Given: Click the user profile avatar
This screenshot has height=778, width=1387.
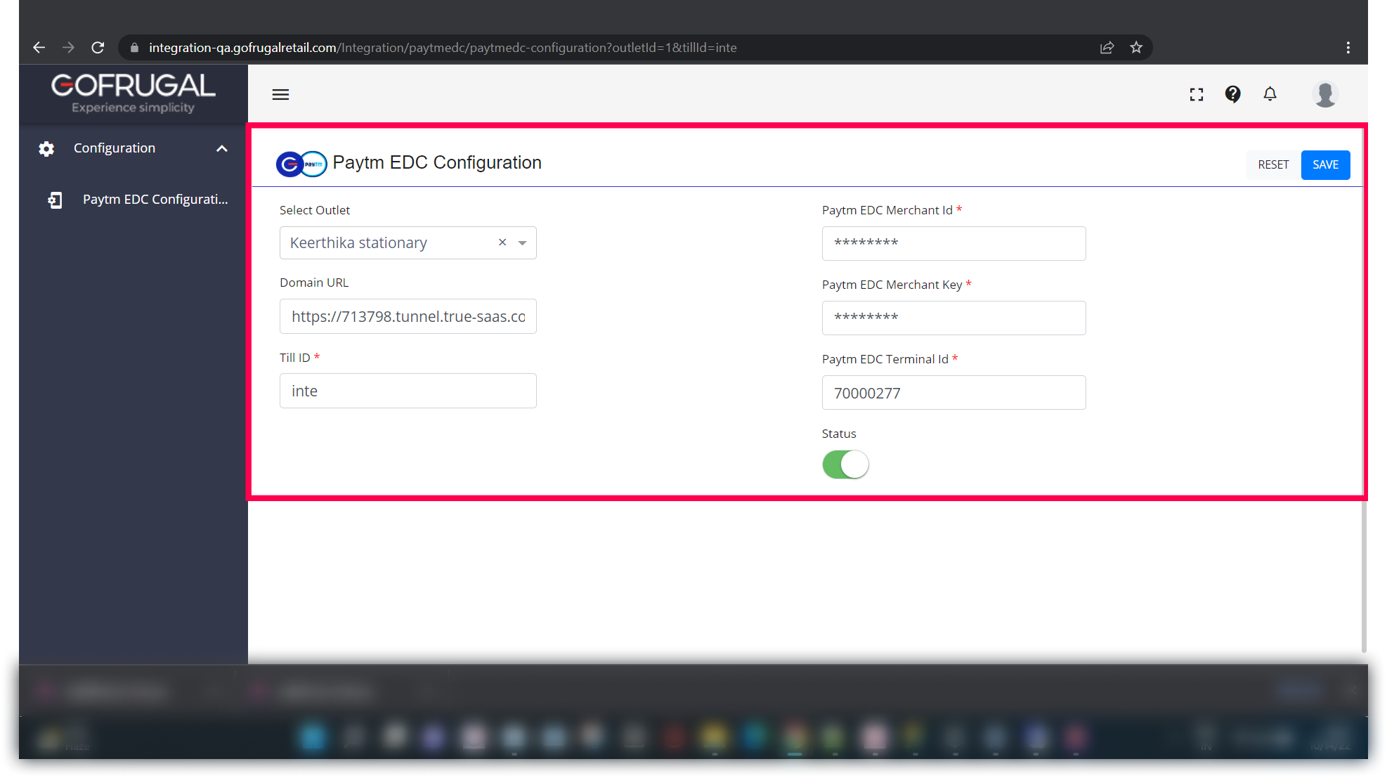Looking at the screenshot, I should coord(1325,94).
